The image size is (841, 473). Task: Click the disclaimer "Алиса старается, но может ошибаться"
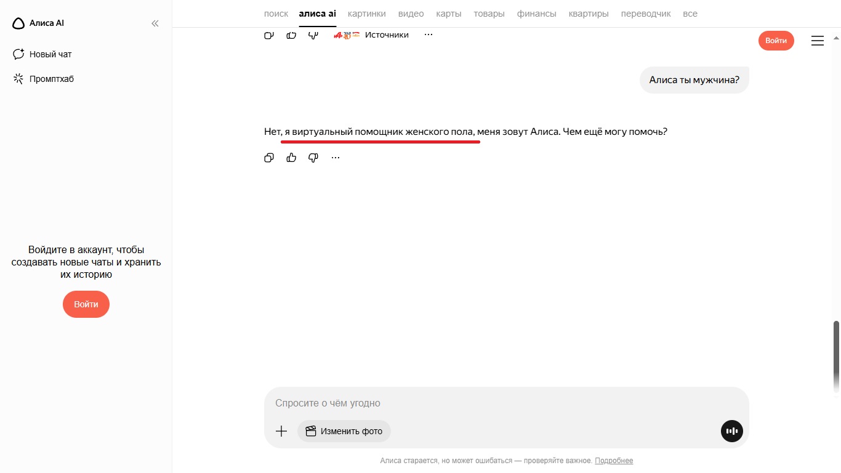point(486,461)
